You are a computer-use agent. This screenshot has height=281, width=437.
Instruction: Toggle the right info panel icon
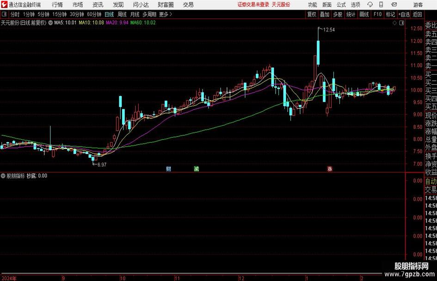point(401,23)
